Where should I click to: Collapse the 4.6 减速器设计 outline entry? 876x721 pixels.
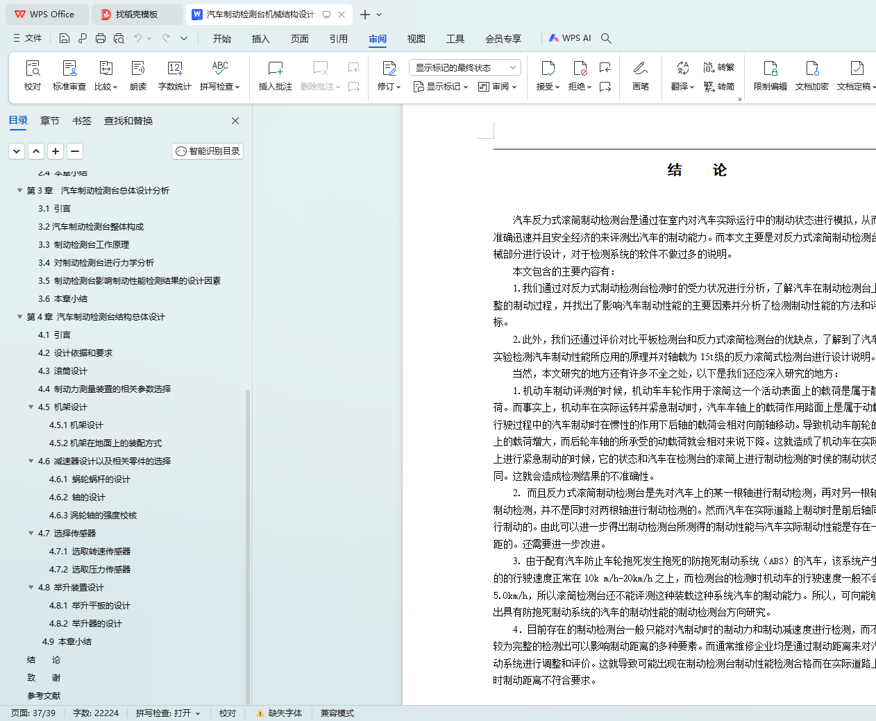click(x=31, y=461)
